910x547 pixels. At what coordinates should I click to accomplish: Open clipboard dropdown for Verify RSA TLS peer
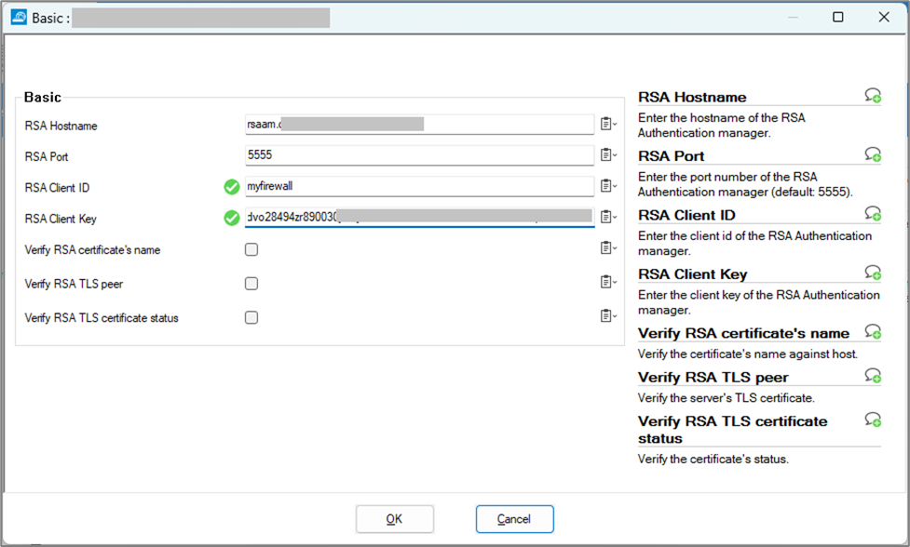(x=608, y=282)
